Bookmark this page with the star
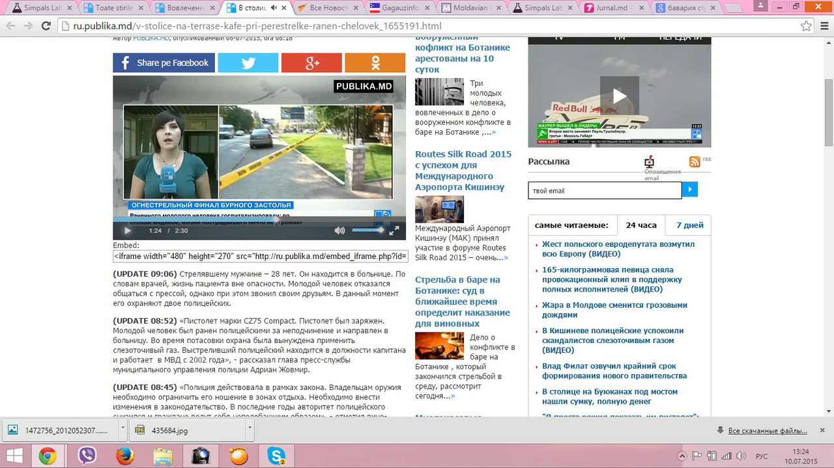Viewport: 834px width, 468px height. pos(806,26)
